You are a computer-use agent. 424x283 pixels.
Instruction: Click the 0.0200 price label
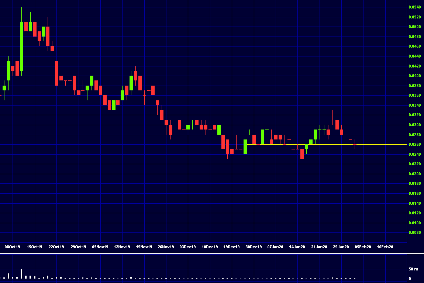(414, 174)
